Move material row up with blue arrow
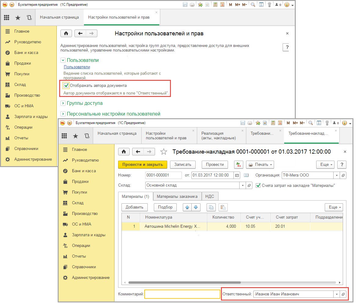358x303 pixels. tap(187, 207)
